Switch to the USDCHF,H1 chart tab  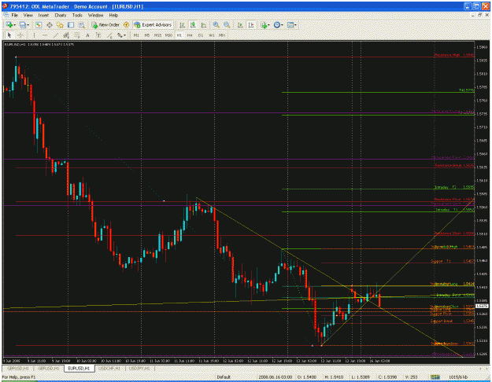coord(109,368)
